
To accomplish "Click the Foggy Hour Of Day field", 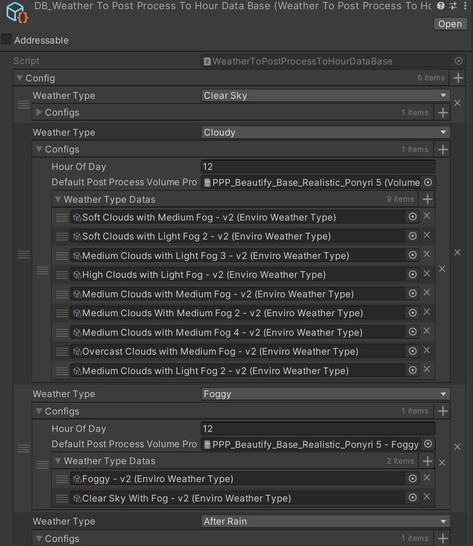I will click(x=318, y=428).
